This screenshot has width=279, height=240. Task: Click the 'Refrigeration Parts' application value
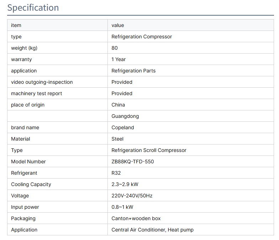pos(133,71)
